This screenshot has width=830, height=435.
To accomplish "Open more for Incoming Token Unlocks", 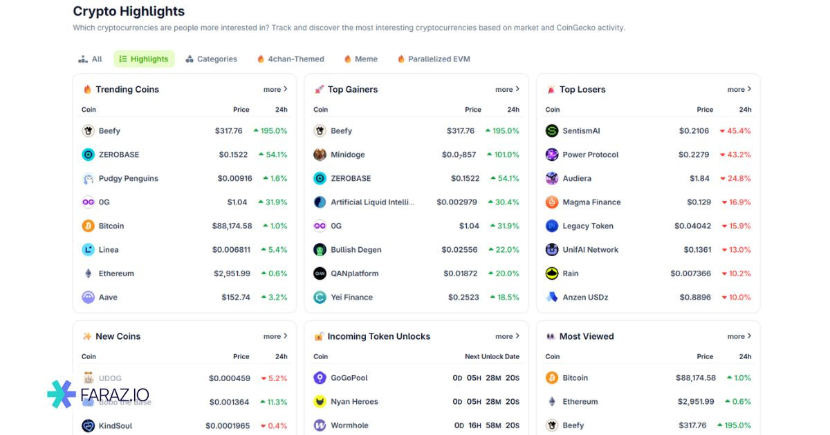I will pos(507,337).
